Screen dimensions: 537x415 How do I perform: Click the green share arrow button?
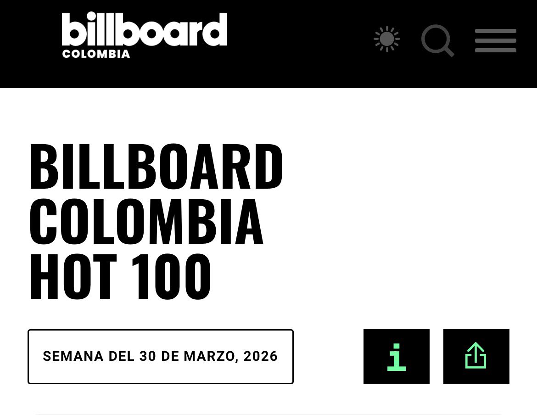pyautogui.click(x=476, y=357)
